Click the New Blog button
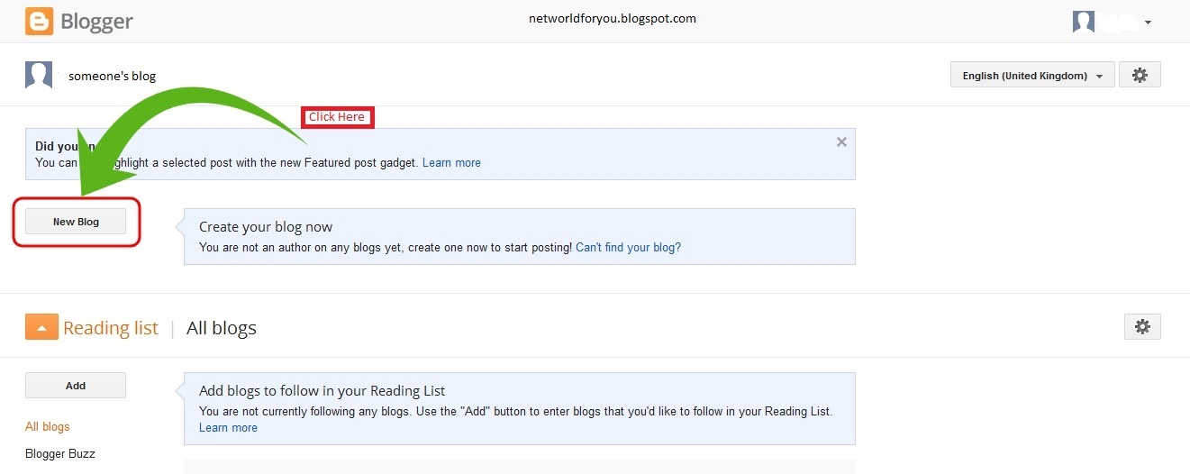 pyautogui.click(x=76, y=222)
